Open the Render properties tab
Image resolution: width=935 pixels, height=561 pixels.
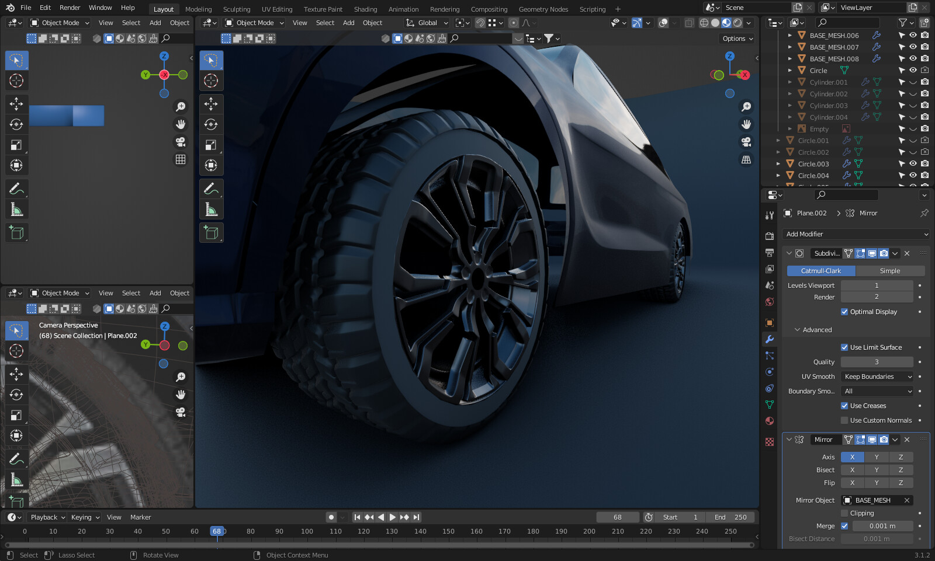[x=770, y=236]
